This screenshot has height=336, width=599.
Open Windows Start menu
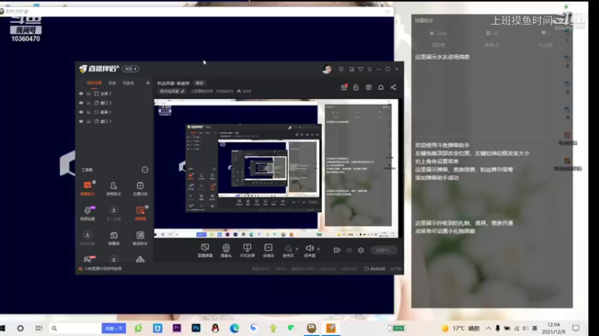point(3,328)
